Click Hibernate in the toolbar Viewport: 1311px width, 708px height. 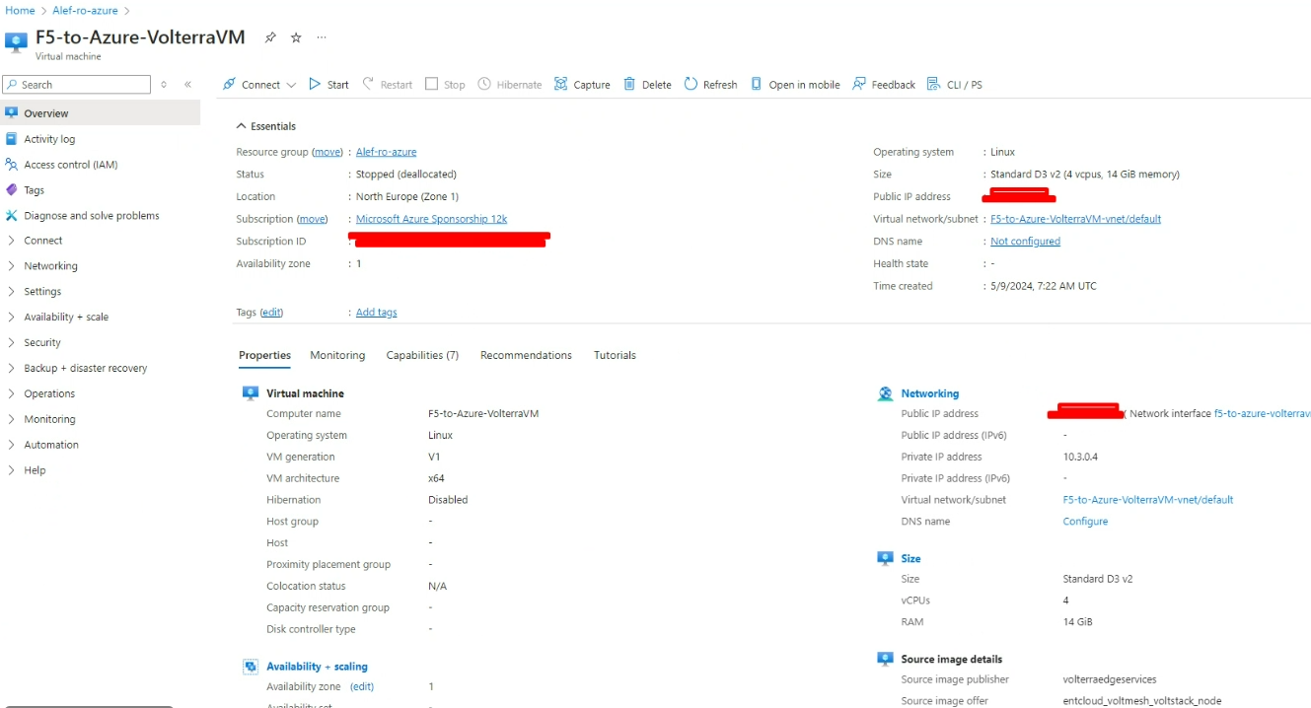(x=510, y=85)
